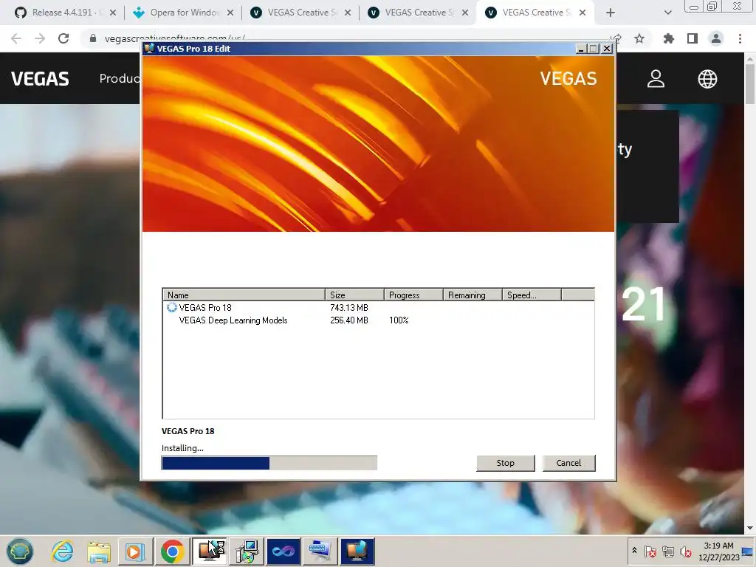Sort list by Name column header
The height and width of the screenshot is (567, 756).
point(244,295)
